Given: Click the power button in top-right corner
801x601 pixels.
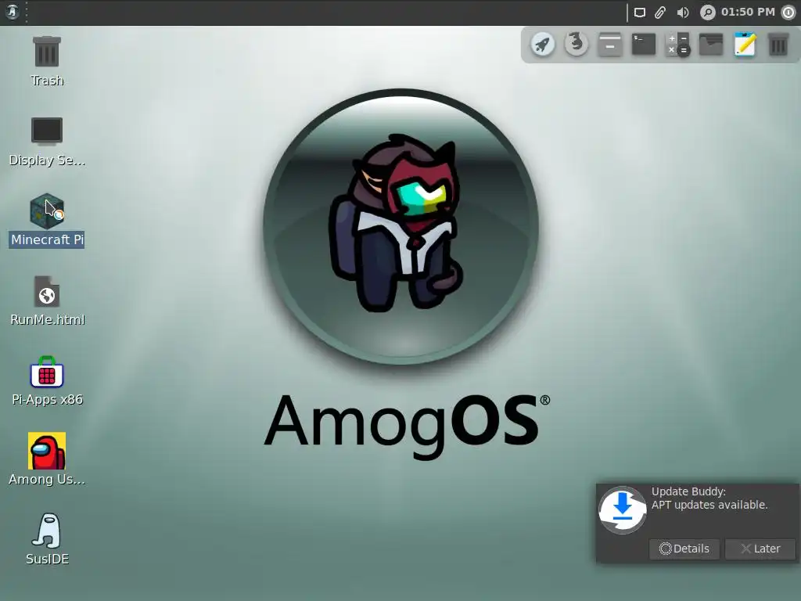Looking at the screenshot, I should [788, 13].
